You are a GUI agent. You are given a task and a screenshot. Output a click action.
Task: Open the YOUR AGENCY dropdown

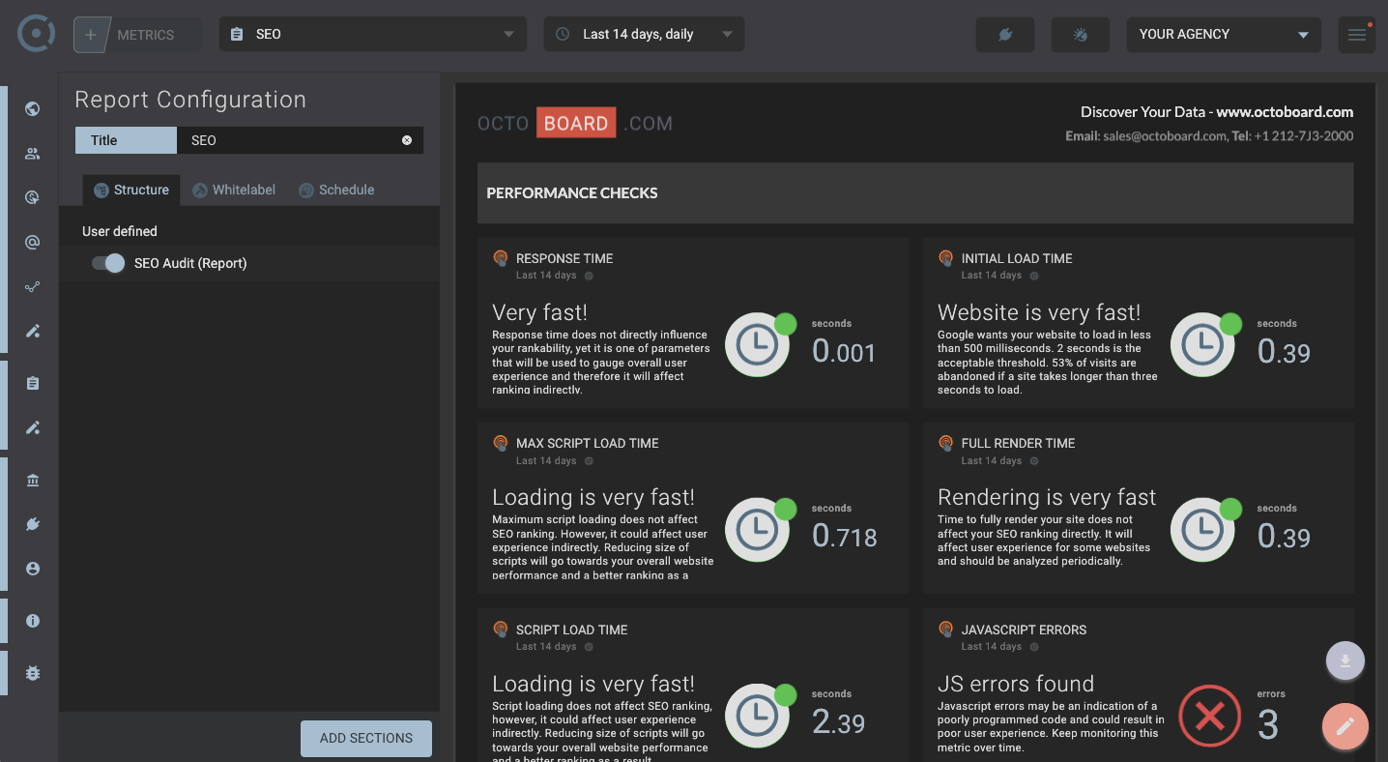[x=1224, y=34]
